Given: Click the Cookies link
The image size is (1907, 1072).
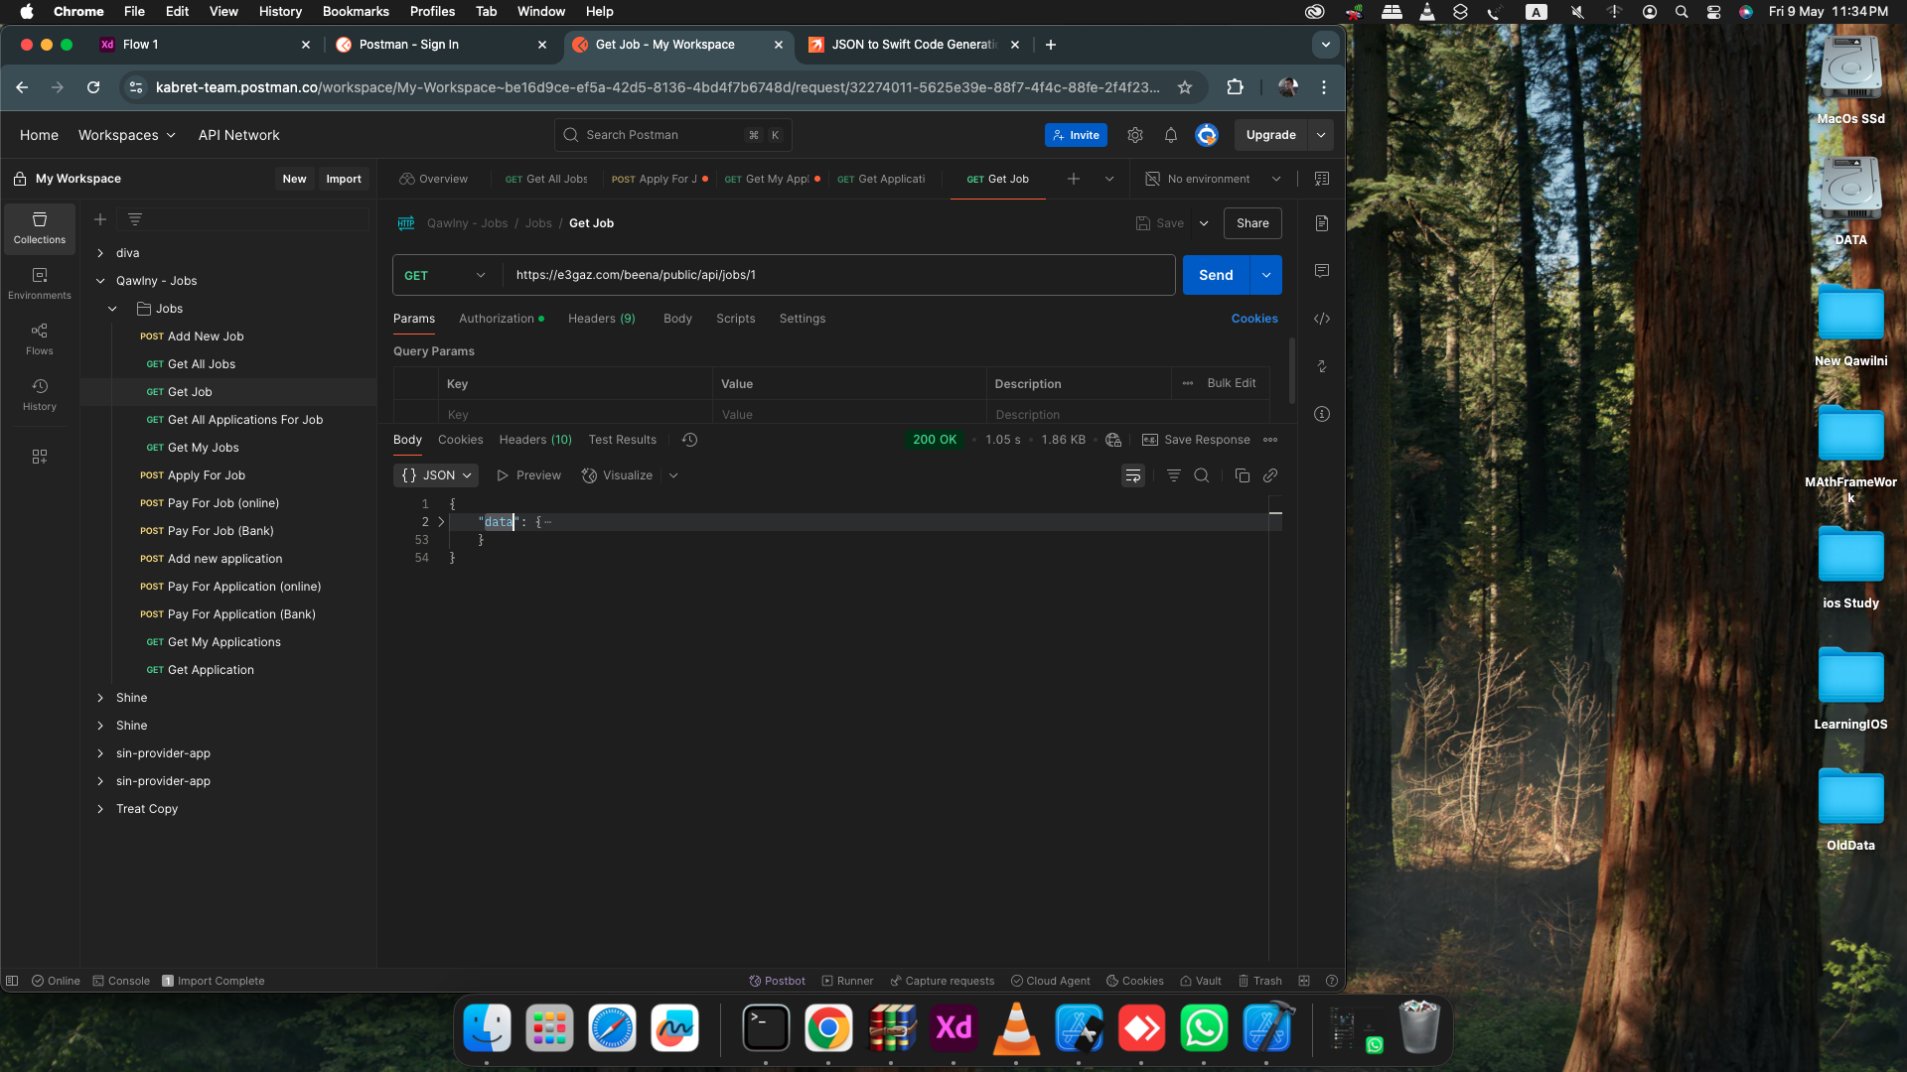Looking at the screenshot, I should [x=1254, y=319].
